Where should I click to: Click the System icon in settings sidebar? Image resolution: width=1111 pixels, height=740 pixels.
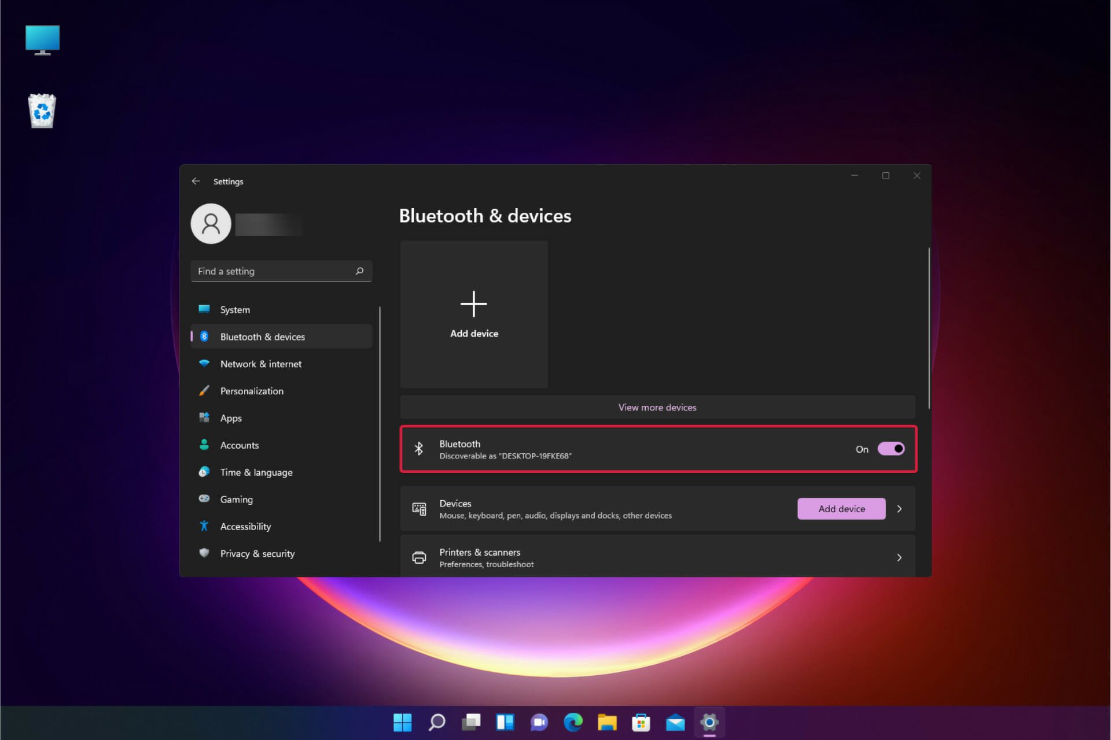tap(204, 309)
